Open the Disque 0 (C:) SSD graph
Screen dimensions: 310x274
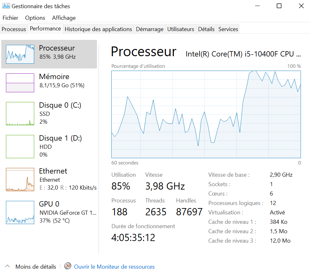point(20,114)
